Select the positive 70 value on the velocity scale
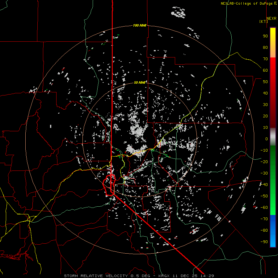The width and height of the screenshot is (278, 278). [x=265, y=59]
